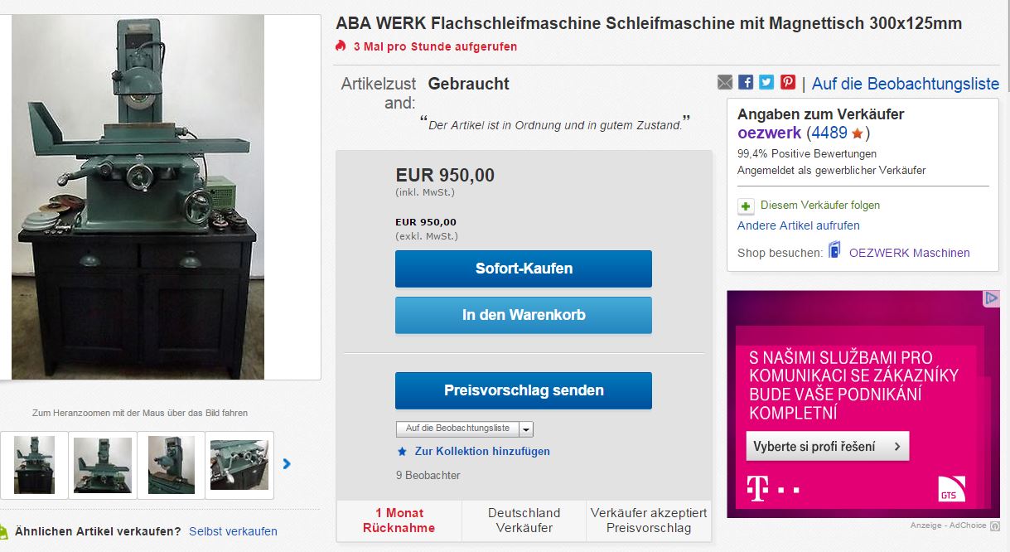Open the seller feedback score 4489 link
The image size is (1010, 552).
click(829, 133)
